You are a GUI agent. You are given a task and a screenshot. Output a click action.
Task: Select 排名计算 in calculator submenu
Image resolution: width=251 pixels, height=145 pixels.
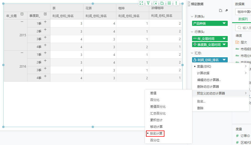[x=168, y=133]
